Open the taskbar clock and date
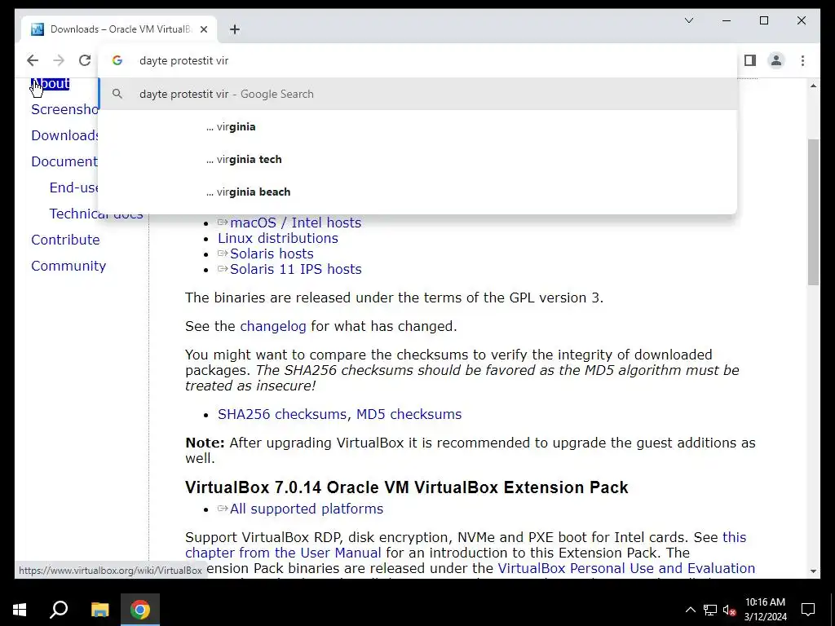 tap(765, 610)
